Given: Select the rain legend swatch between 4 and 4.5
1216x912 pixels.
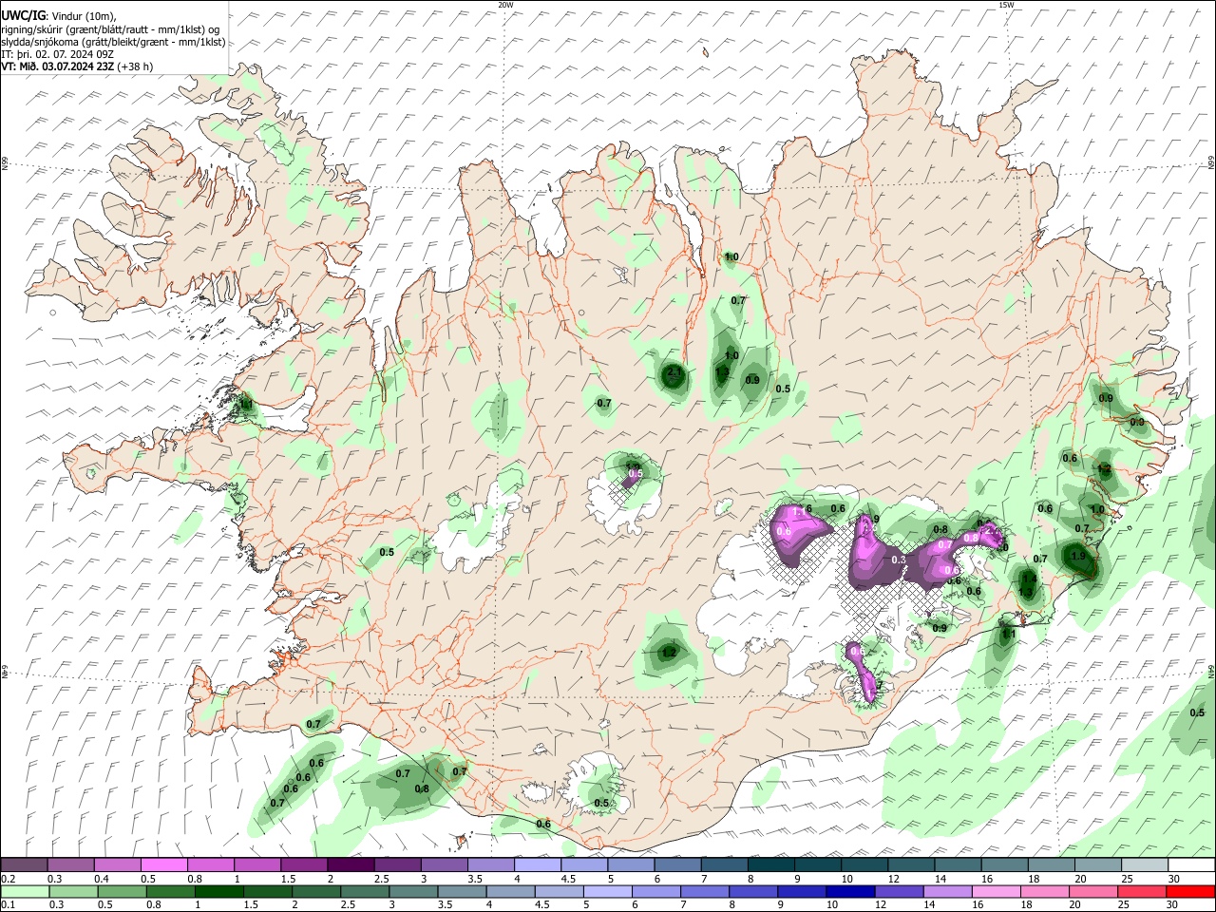Looking at the screenshot, I should point(510,892).
